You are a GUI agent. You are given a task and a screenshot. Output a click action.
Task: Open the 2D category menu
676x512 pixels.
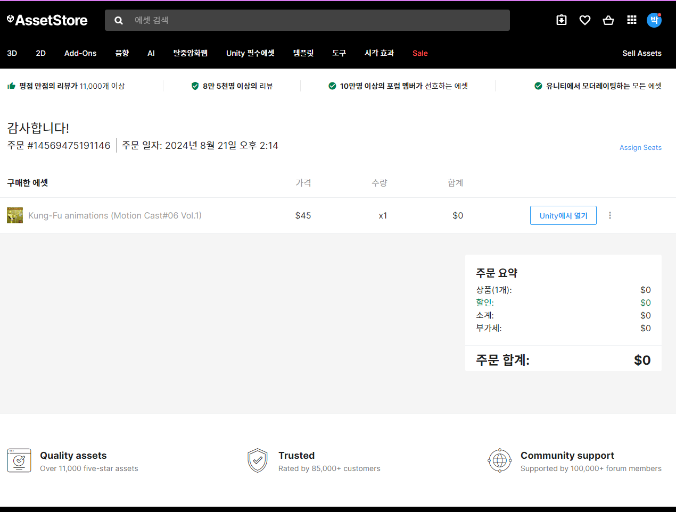[x=41, y=53]
